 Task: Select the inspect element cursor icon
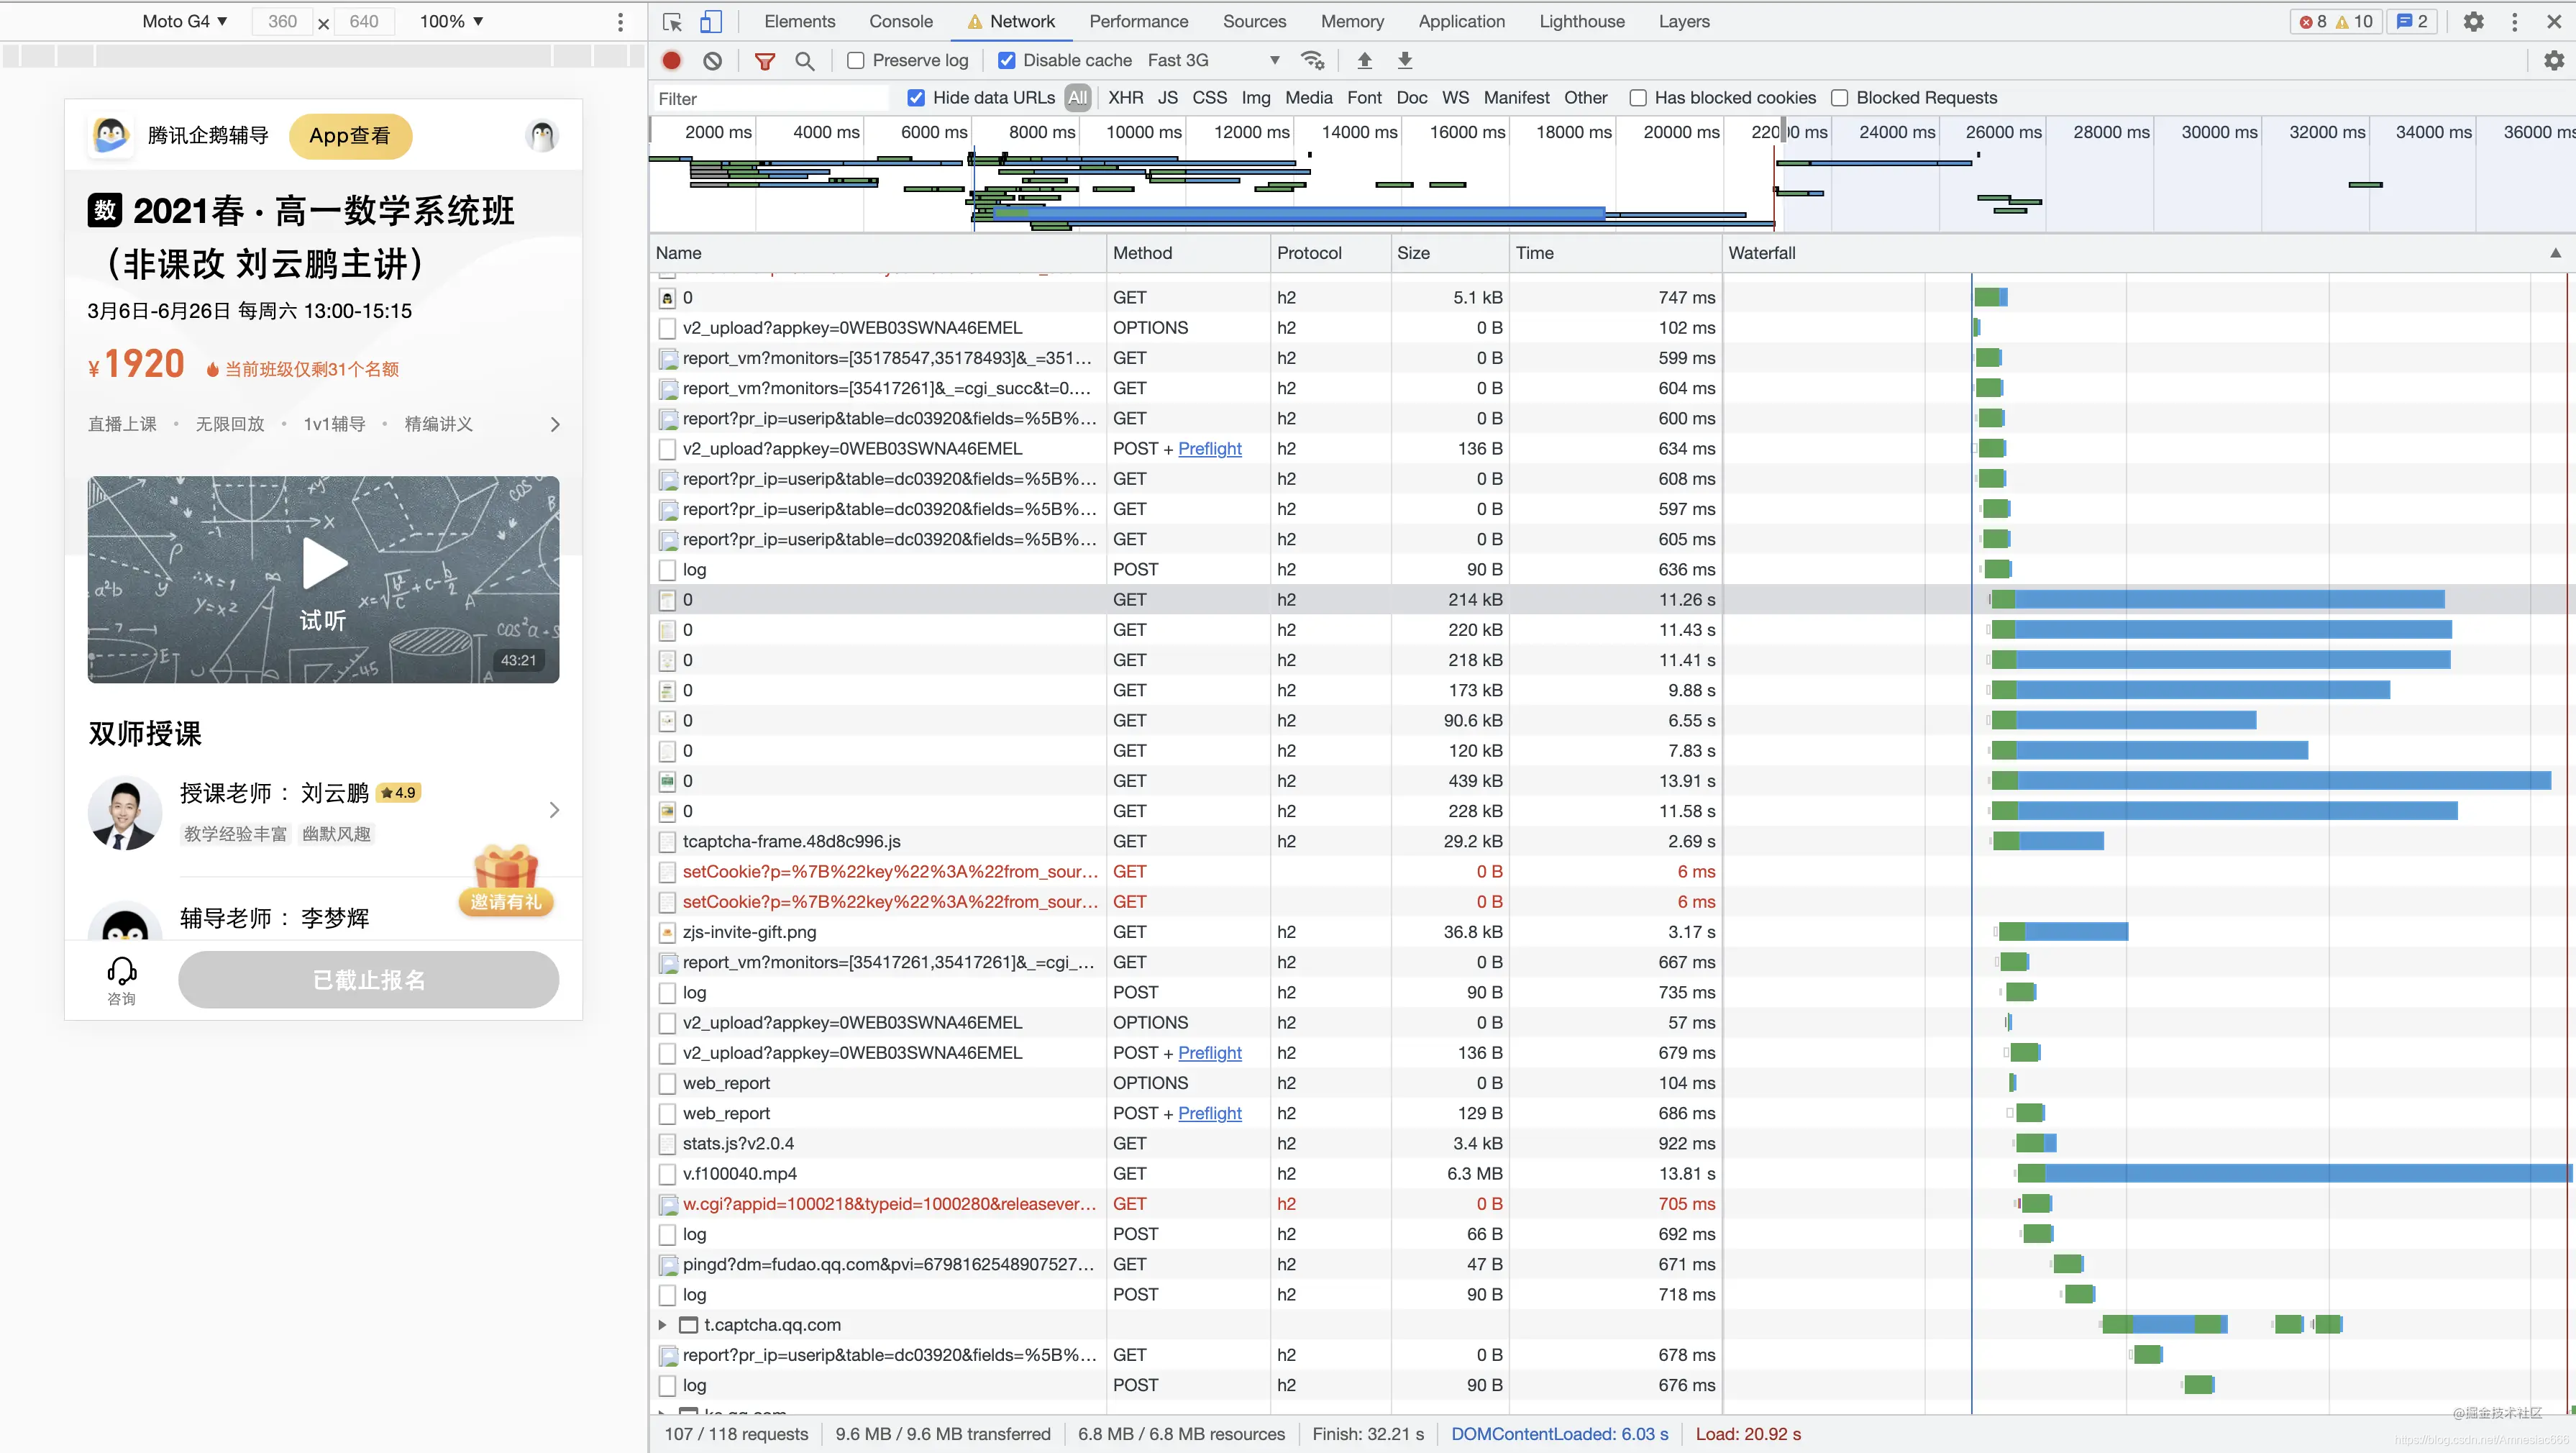tap(672, 21)
